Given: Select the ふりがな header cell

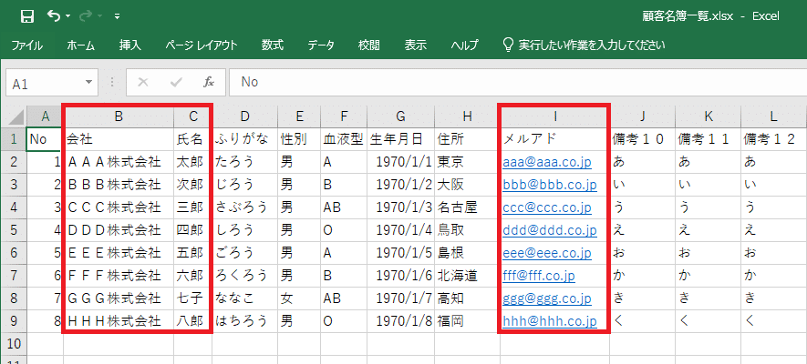Looking at the screenshot, I should [245, 138].
